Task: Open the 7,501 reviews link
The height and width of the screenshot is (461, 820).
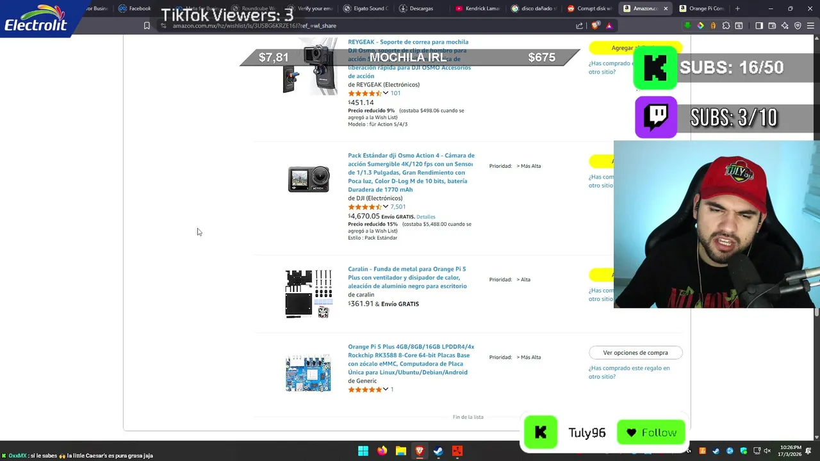Action: (x=398, y=207)
